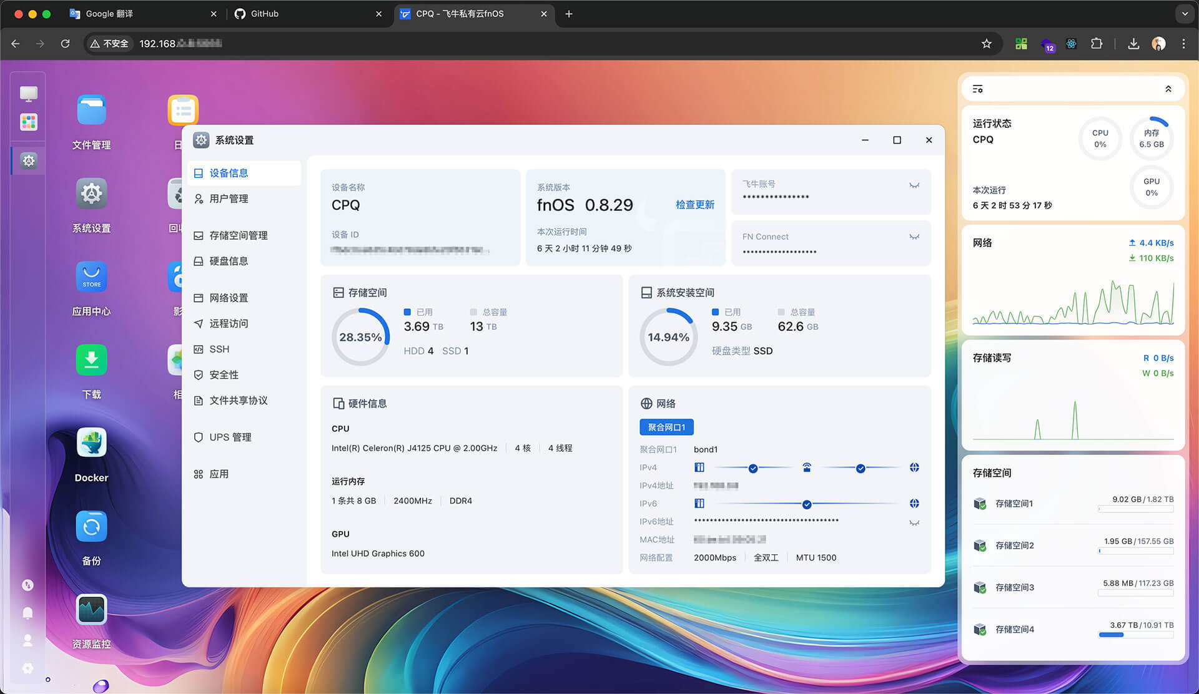
Task: Open the user profile icon in left dock
Action: pos(27,640)
